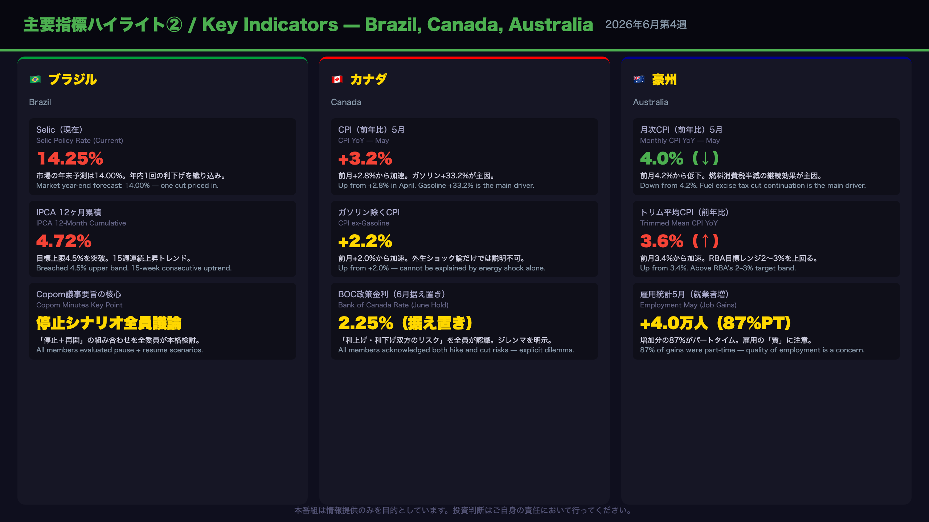Click the Canada flag icon

(x=337, y=79)
